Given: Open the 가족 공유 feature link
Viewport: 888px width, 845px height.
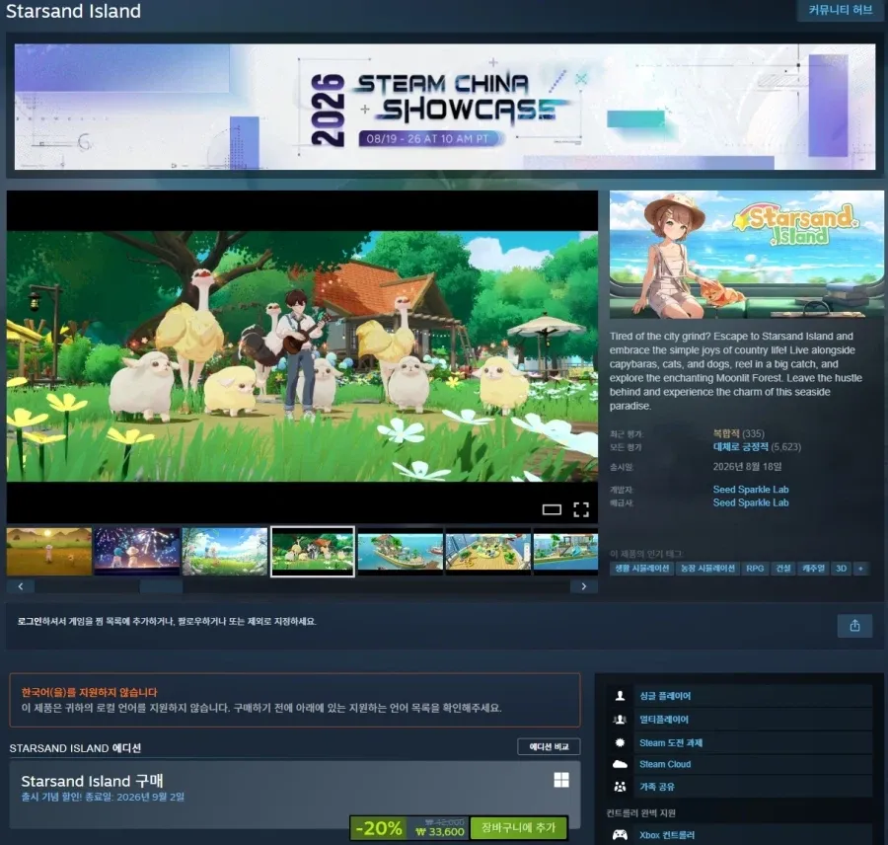Looking at the screenshot, I should click(657, 787).
